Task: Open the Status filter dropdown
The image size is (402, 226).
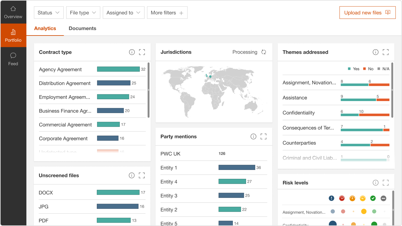Action: pyautogui.click(x=49, y=13)
